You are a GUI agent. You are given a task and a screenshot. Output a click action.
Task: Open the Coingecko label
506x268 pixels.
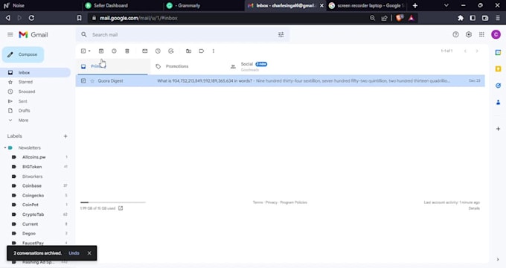point(33,196)
